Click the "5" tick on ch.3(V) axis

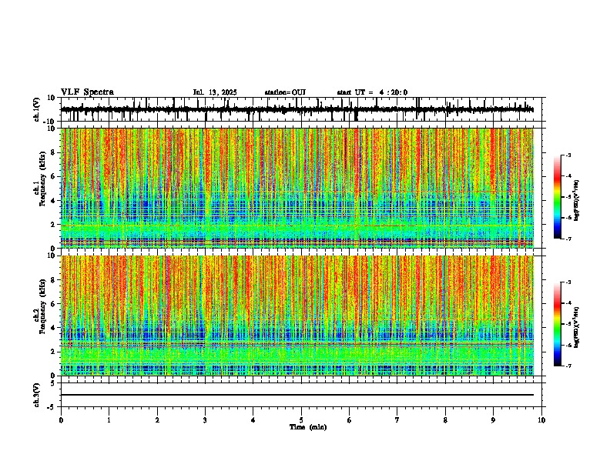tap(53, 383)
